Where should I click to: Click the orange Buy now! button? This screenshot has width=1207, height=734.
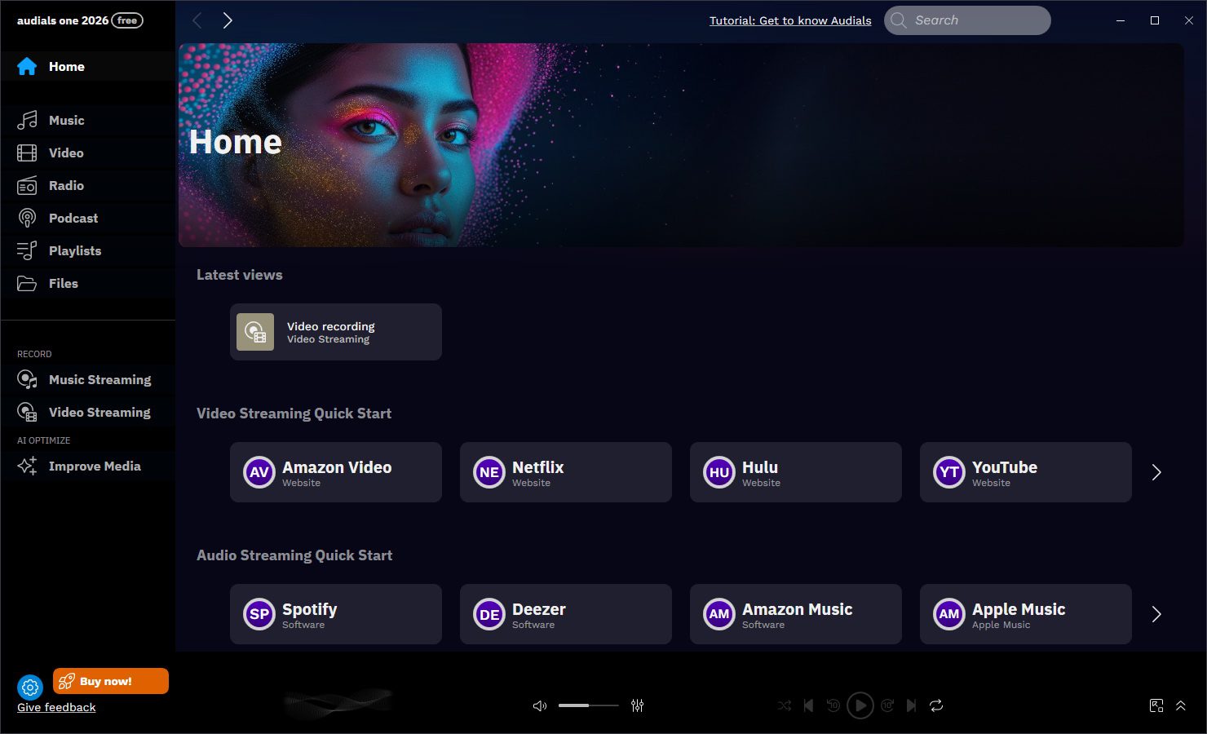111,681
